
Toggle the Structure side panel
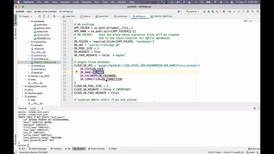(x=15, y=33)
